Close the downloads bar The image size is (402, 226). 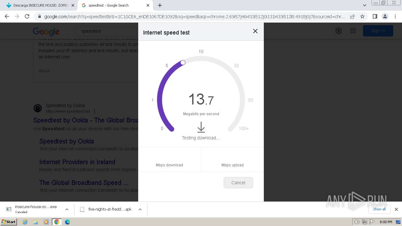click(x=396, y=209)
